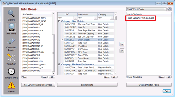The height and width of the screenshot is (97, 175).
Task: Click None under the Site Service list
Action: [44, 77]
